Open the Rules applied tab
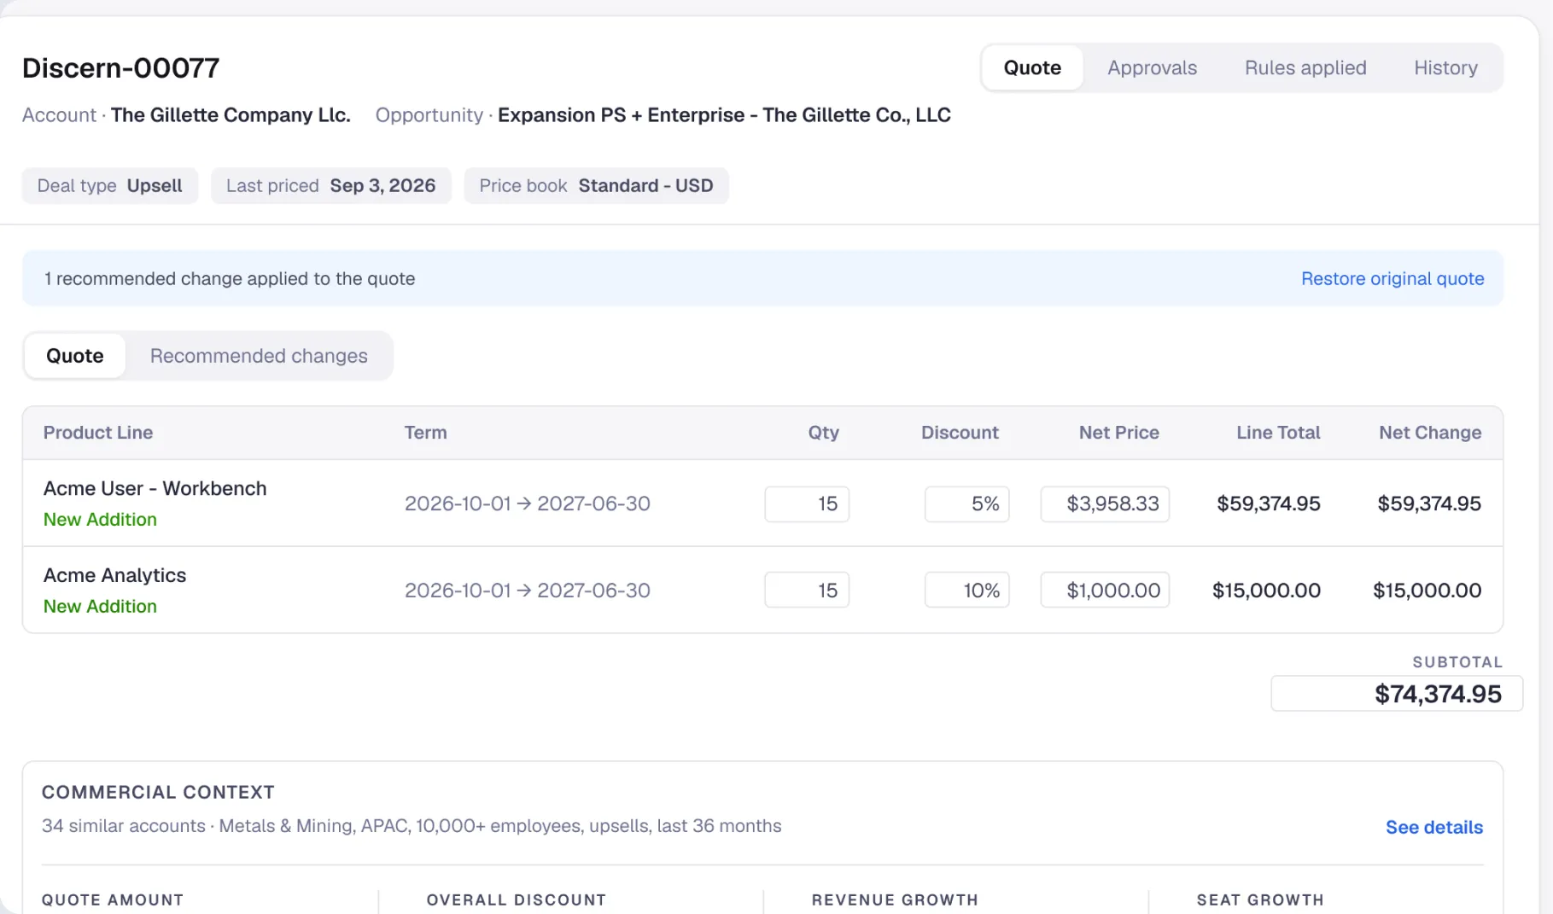This screenshot has width=1553, height=914. 1305,67
